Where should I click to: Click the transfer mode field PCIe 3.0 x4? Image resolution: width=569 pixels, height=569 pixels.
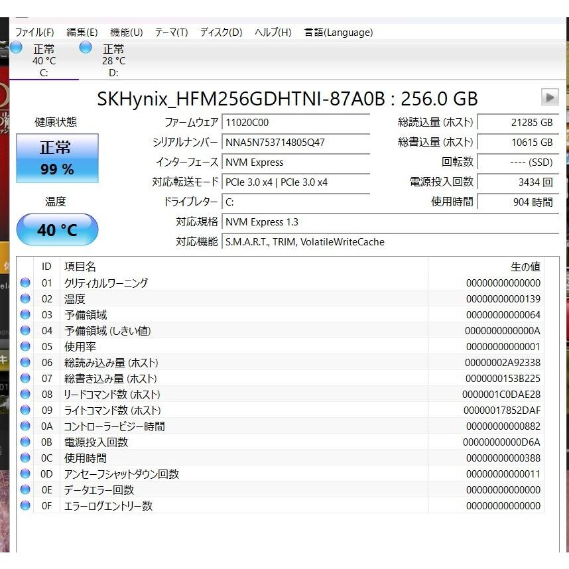[296, 182]
